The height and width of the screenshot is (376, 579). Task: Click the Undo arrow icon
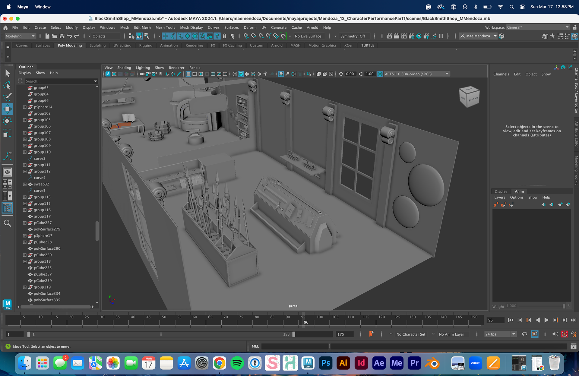pos(69,36)
